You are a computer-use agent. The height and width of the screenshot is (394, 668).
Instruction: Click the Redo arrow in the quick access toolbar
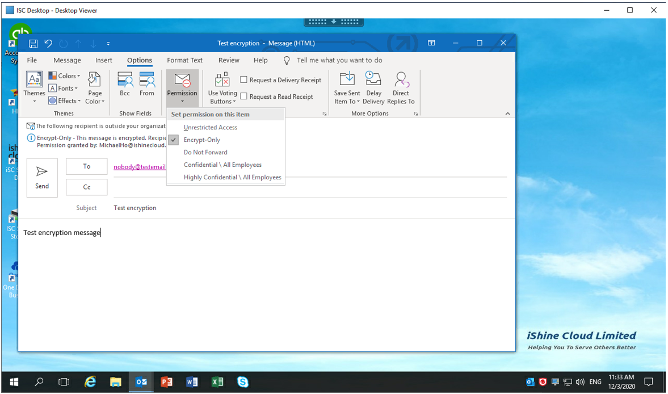(64, 44)
